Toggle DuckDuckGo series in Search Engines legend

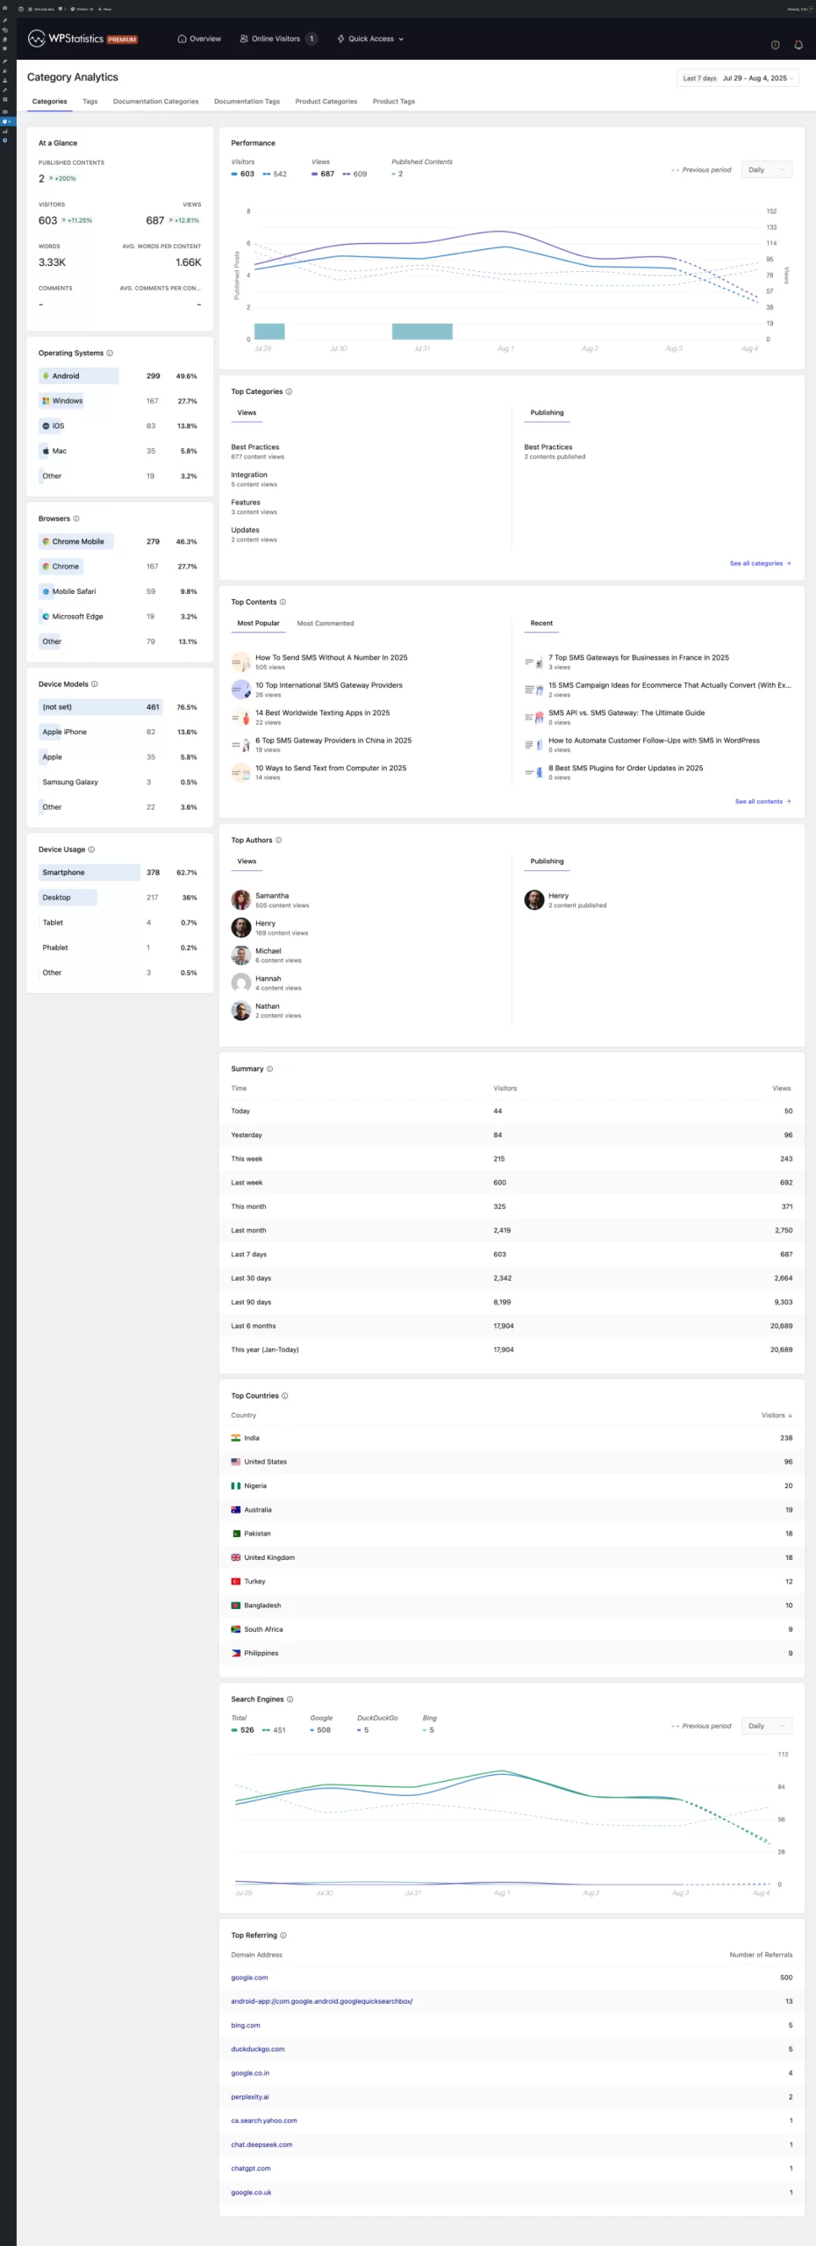pyautogui.click(x=363, y=1730)
